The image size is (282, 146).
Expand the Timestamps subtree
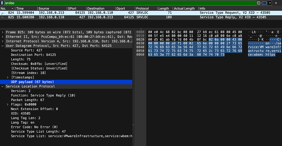pyautogui.click(x=8, y=77)
